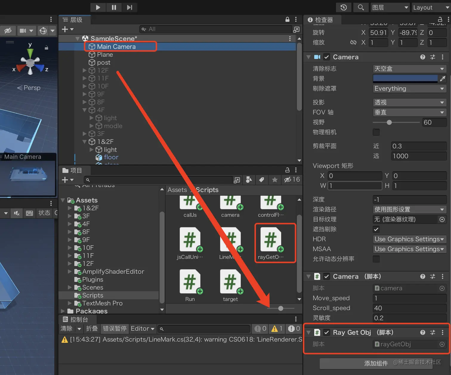Toggle 错误暂停 error pause
The image size is (451, 375).
coord(115,328)
